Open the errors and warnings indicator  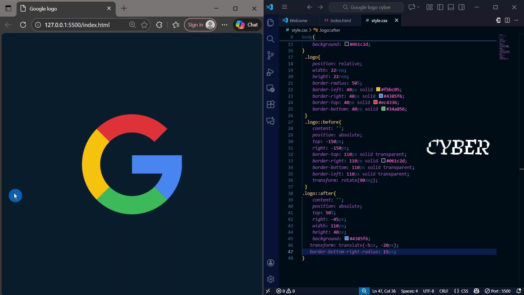(285, 291)
